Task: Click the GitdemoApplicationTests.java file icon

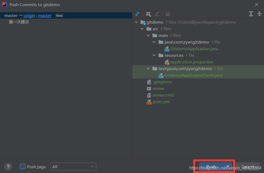Action: 161,75
